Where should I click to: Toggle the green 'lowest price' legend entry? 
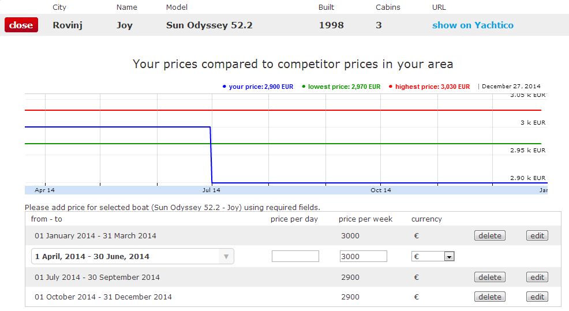(341, 87)
